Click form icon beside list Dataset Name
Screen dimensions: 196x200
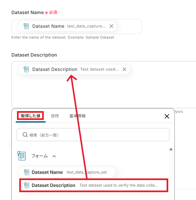(26, 172)
